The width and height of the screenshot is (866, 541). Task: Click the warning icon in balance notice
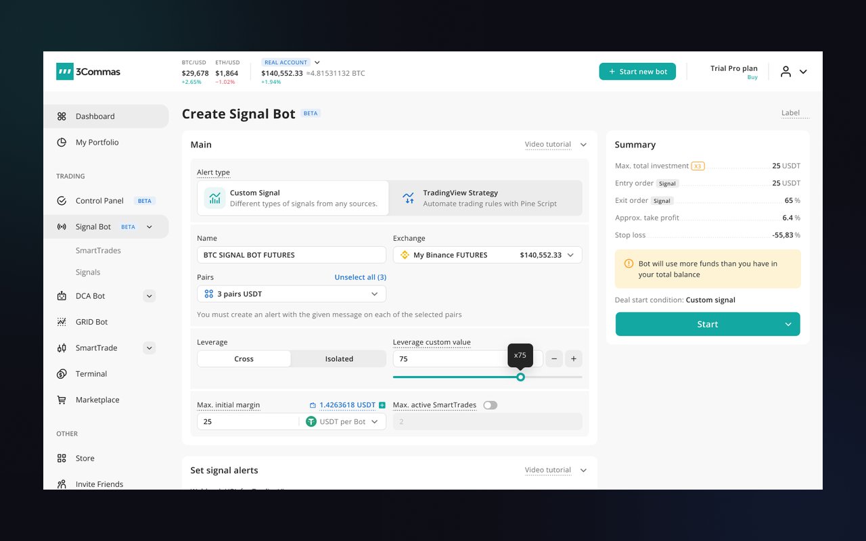[629, 264]
